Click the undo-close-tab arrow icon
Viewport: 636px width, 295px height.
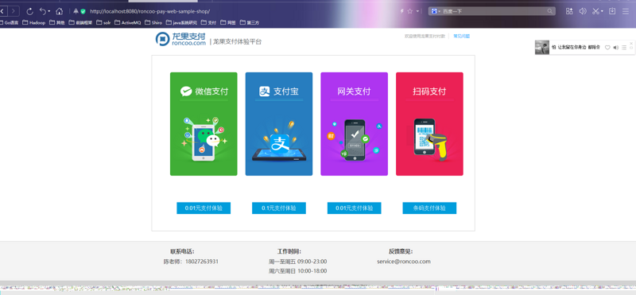tap(43, 11)
